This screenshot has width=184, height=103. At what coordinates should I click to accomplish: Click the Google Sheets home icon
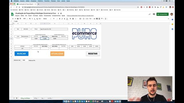[x=12, y=14]
